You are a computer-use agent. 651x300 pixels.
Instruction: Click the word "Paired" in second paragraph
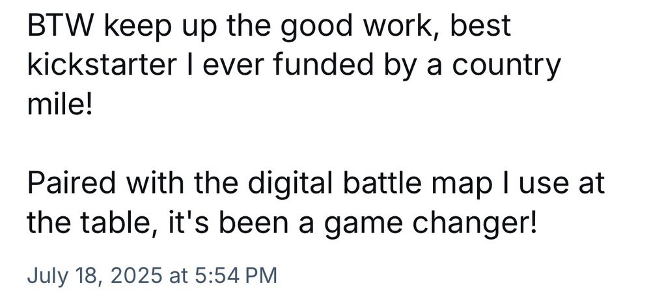pyautogui.click(x=71, y=184)
